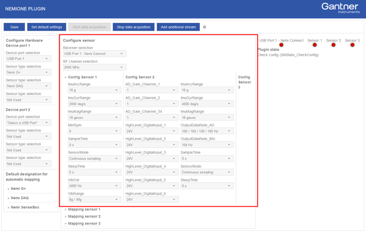Open Sensor 1 ImuMagRange 16 gauss dropdown

tap(95, 117)
